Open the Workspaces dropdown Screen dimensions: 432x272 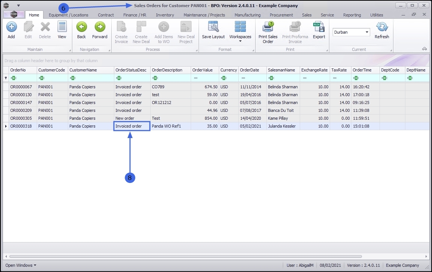[x=240, y=31]
